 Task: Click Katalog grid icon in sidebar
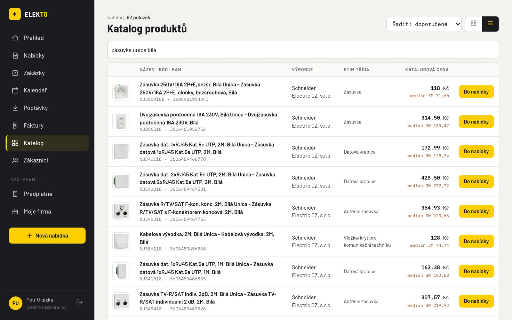pyautogui.click(x=15, y=143)
